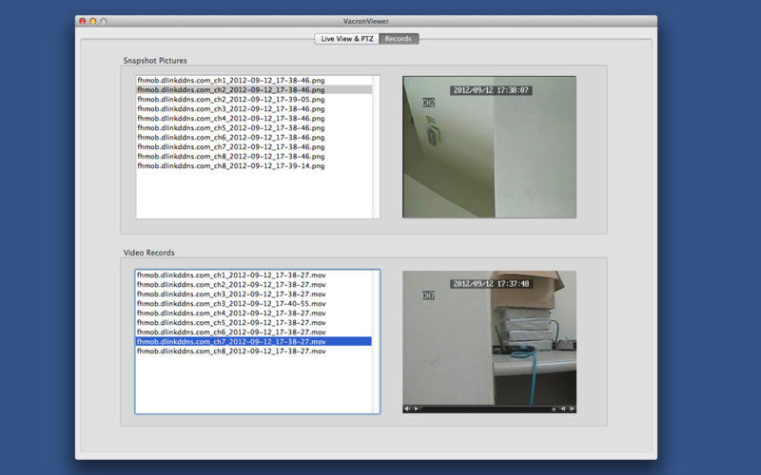Select snapshot file ch3_2012-09-12_17-38-46.png
This screenshot has width=761, height=475.
(230, 109)
